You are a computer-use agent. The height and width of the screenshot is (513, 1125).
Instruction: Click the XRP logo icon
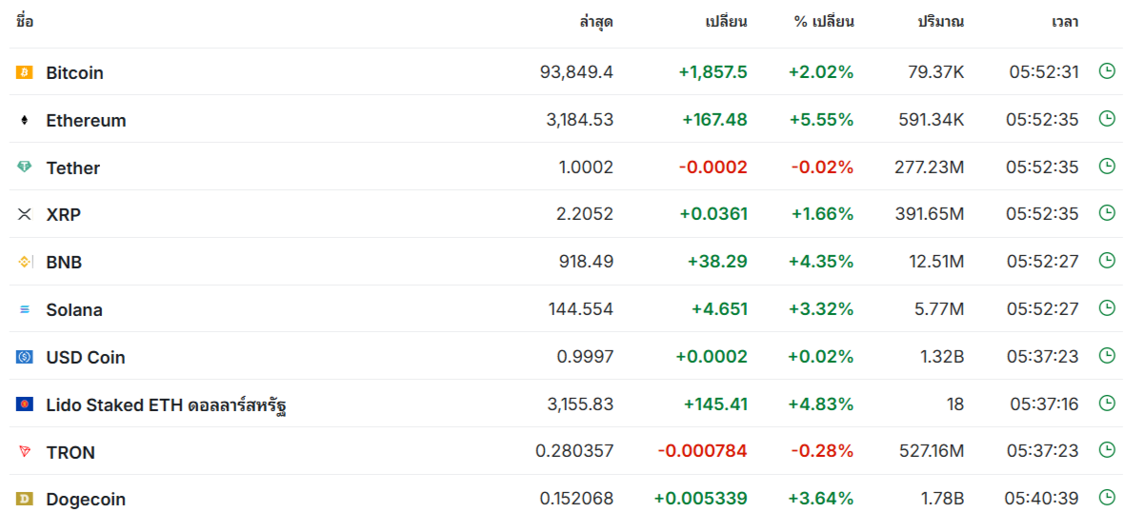pyautogui.click(x=25, y=214)
